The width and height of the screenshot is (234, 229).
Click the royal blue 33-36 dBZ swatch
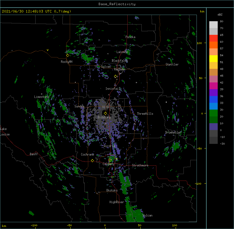[x=213, y=99]
